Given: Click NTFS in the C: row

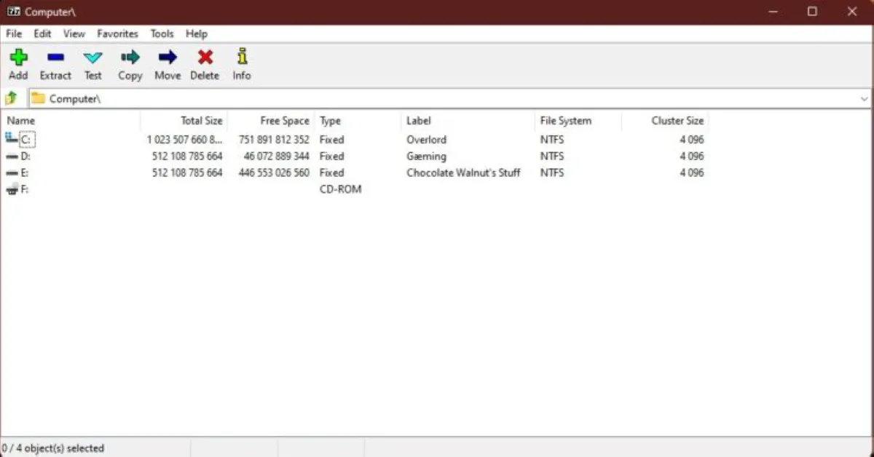Looking at the screenshot, I should click(x=552, y=139).
